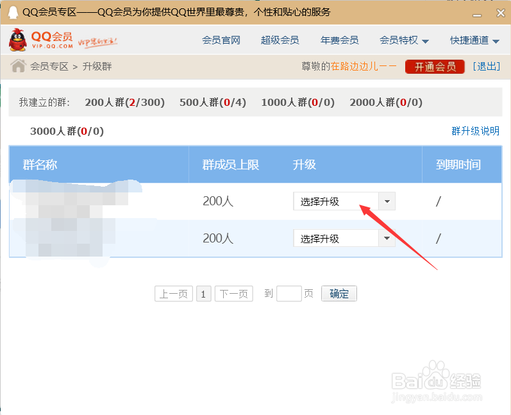The image size is (511, 415).
Task: Click 2000人群(0/0) count
Action: pos(386,103)
